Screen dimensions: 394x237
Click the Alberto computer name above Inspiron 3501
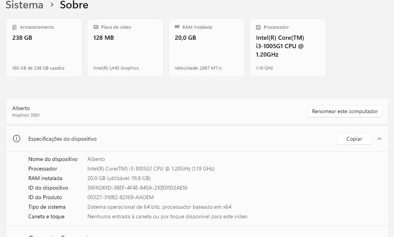(21, 108)
